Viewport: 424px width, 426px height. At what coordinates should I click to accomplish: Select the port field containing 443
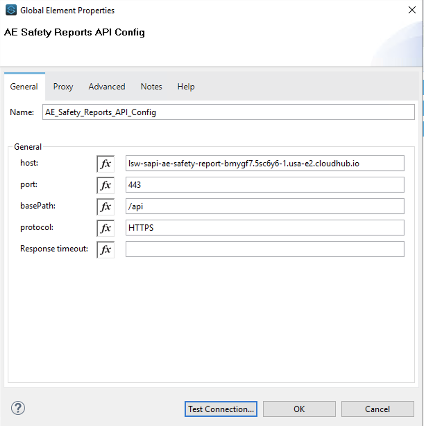click(265, 185)
